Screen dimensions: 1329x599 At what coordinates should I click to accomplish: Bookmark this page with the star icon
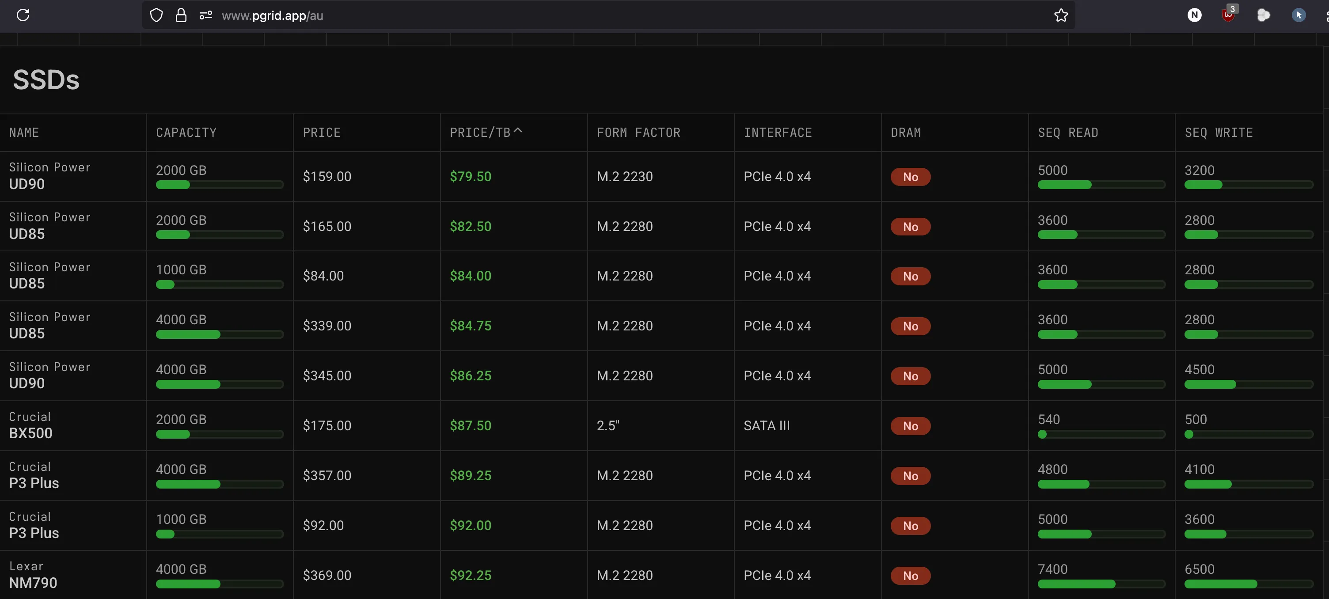[1061, 15]
